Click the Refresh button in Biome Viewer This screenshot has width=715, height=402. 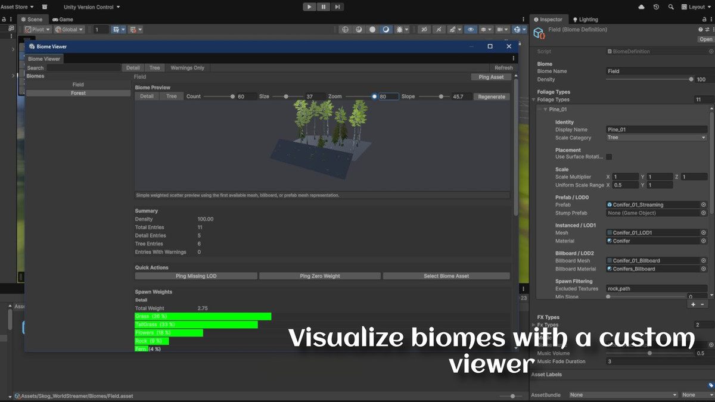point(503,68)
